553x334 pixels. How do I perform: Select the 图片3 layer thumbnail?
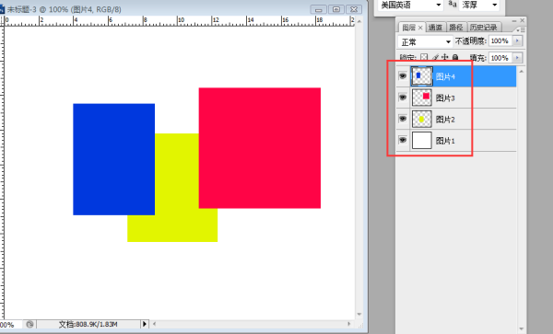tap(421, 98)
